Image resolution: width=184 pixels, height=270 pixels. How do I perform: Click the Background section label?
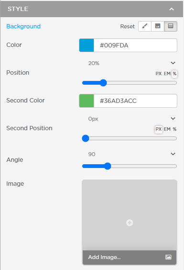23,26
